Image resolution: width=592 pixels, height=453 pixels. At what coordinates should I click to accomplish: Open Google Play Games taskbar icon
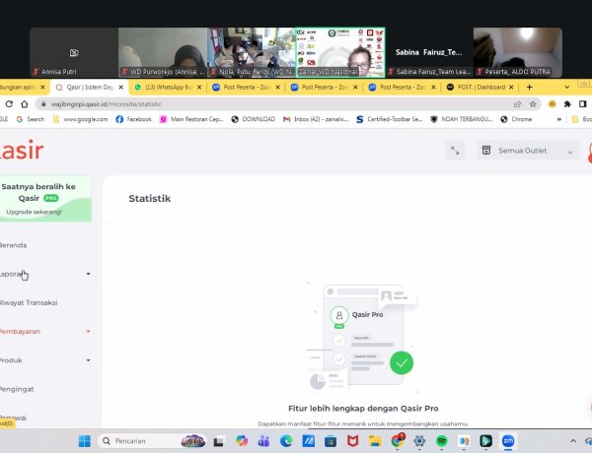[485, 441]
